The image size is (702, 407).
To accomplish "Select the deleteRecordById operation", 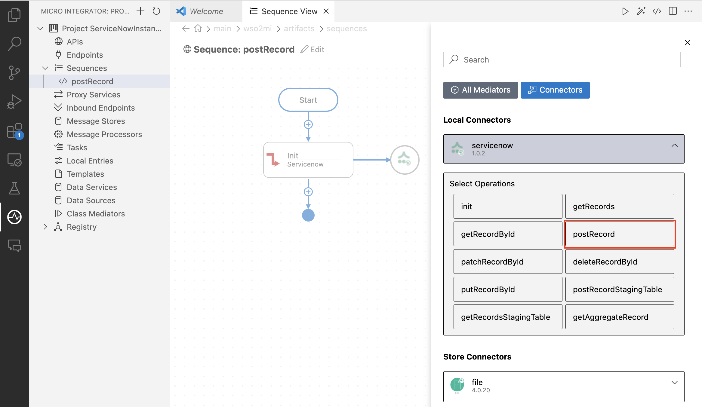I will click(620, 262).
